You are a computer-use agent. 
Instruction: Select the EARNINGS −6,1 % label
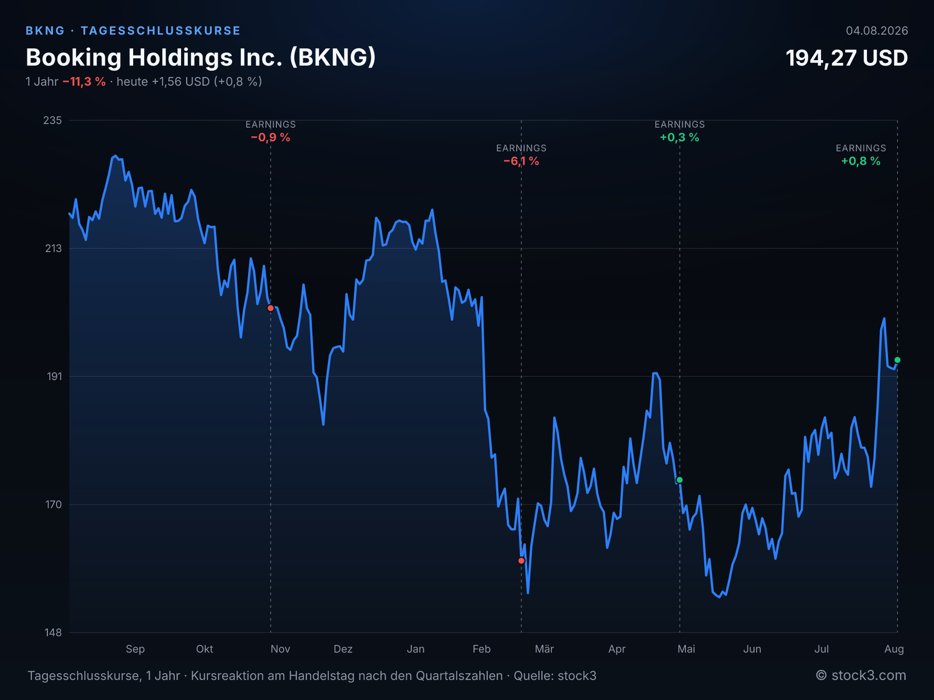(x=521, y=155)
